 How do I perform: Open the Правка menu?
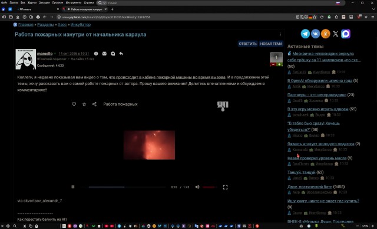coord(14,2)
